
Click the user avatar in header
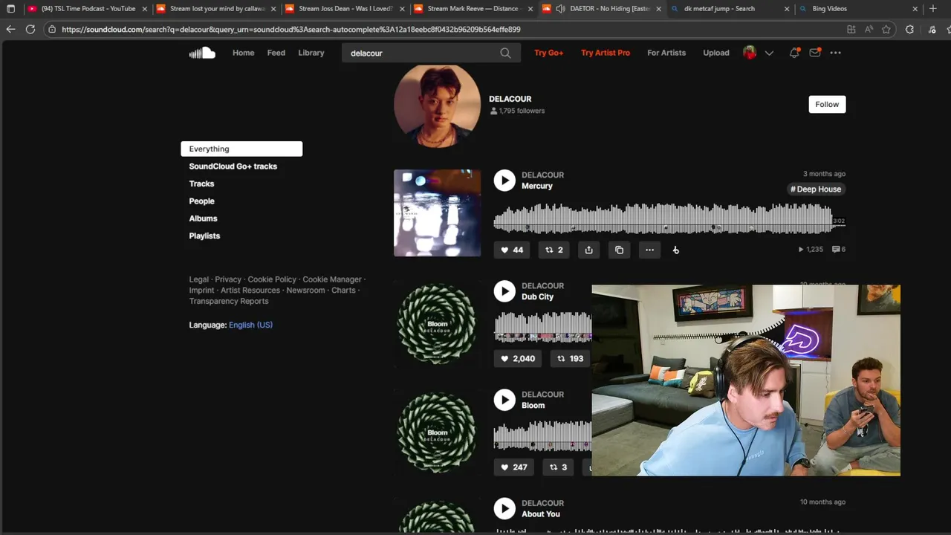(750, 53)
